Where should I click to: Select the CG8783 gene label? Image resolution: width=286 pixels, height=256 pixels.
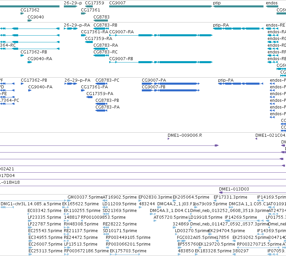point(101,17)
